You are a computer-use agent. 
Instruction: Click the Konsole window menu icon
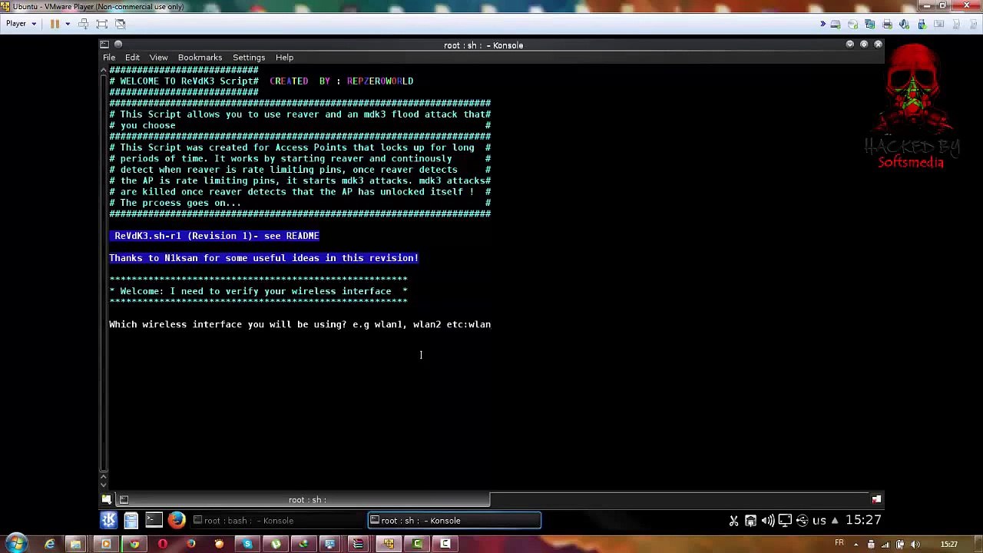pyautogui.click(x=104, y=45)
